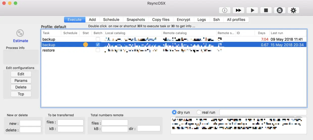Show the Logs tab
This screenshot has height=140, width=313.
coord(202,20)
